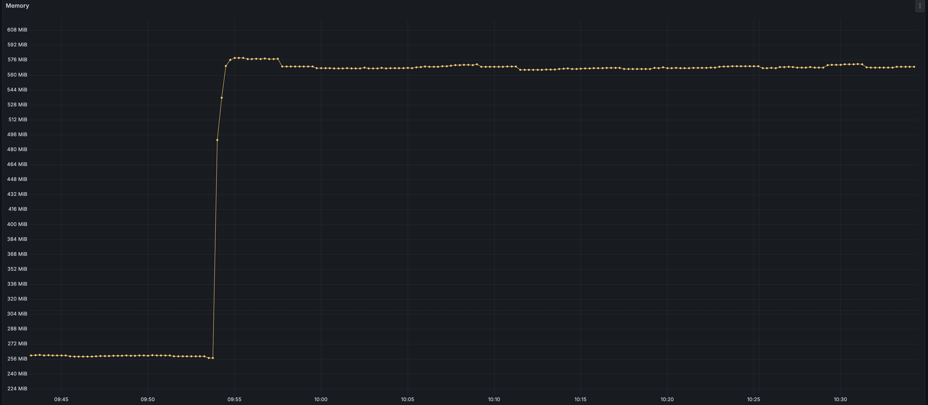
Task: Open the Memory panel three-dot menu
Action: (920, 6)
